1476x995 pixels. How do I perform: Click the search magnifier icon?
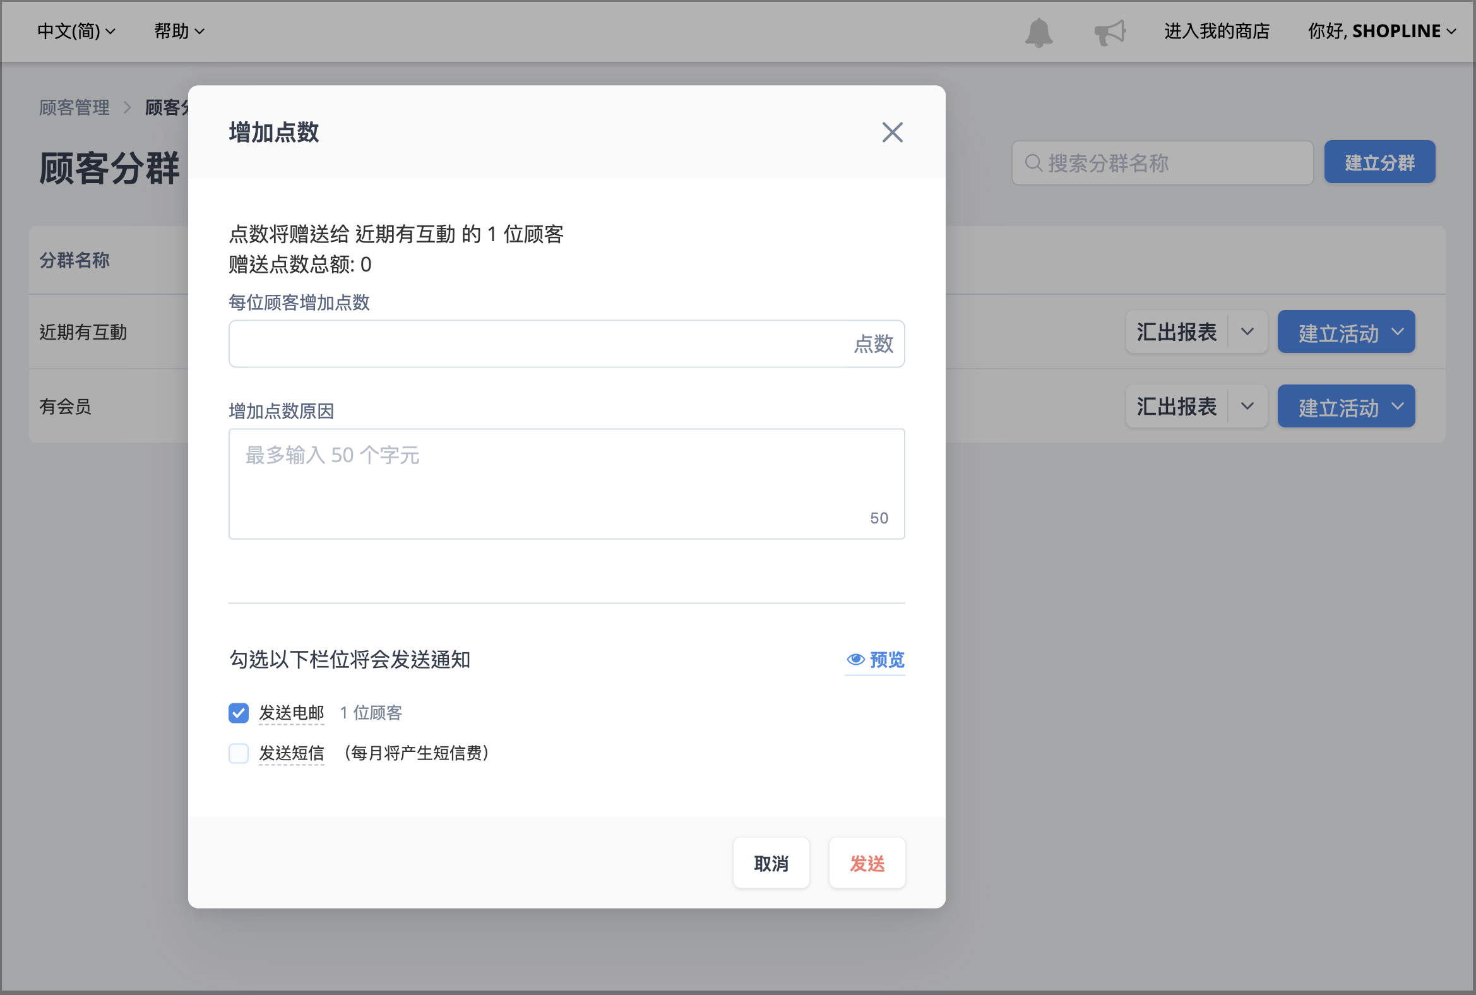pos(1033,163)
